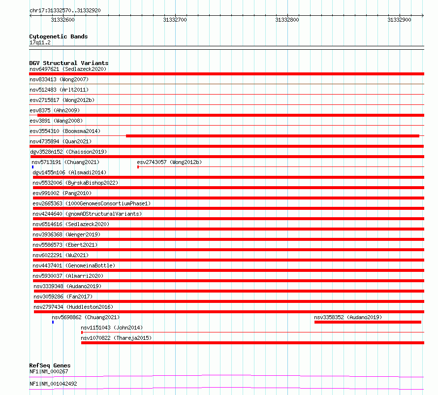Open esv2715817 (Wong2012b) variant details

point(62,100)
